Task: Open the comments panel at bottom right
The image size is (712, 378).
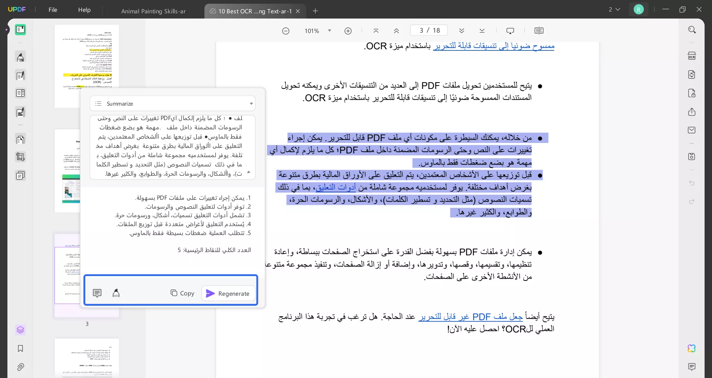Action: (692, 367)
